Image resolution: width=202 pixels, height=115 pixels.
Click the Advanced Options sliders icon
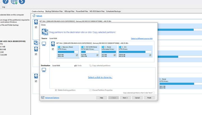[x=43, y=97]
